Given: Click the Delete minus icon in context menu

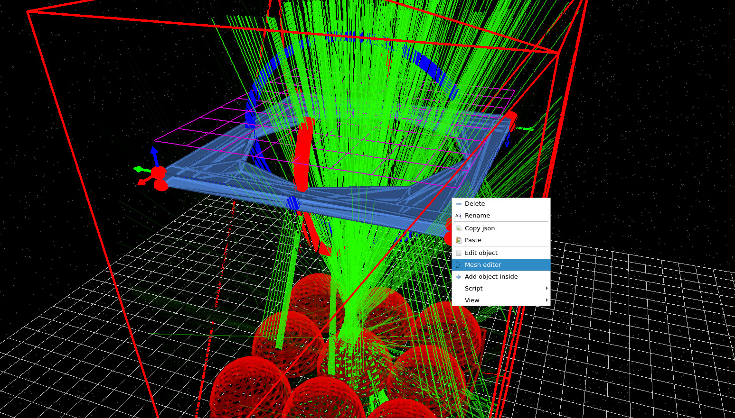Looking at the screenshot, I should click(x=459, y=203).
